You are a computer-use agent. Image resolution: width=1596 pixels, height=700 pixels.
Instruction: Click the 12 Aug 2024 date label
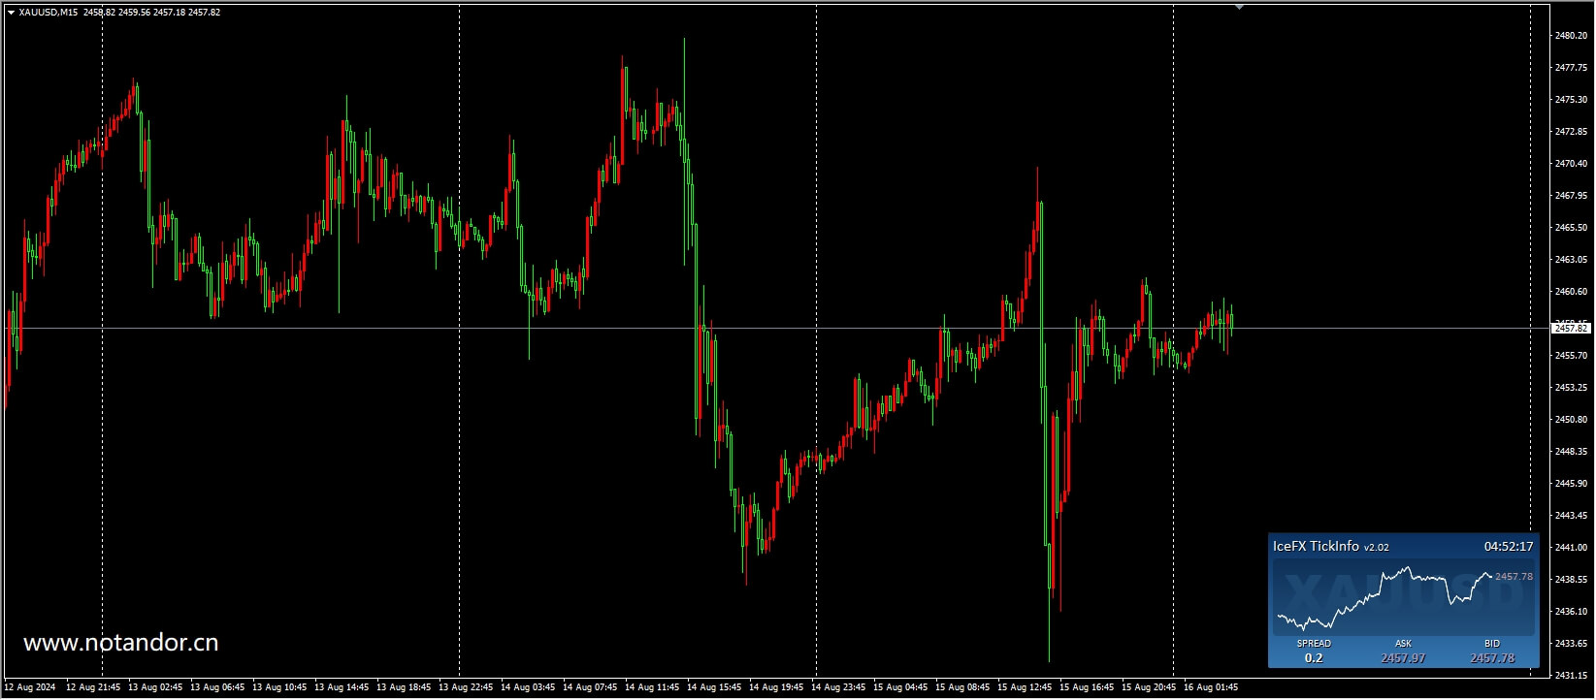pos(30,688)
